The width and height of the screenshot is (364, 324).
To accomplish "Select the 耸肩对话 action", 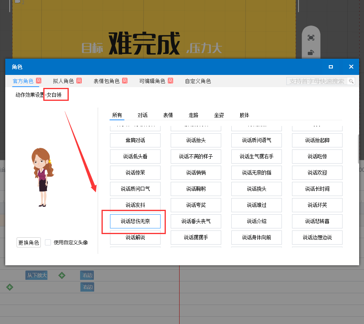I will (135, 140).
